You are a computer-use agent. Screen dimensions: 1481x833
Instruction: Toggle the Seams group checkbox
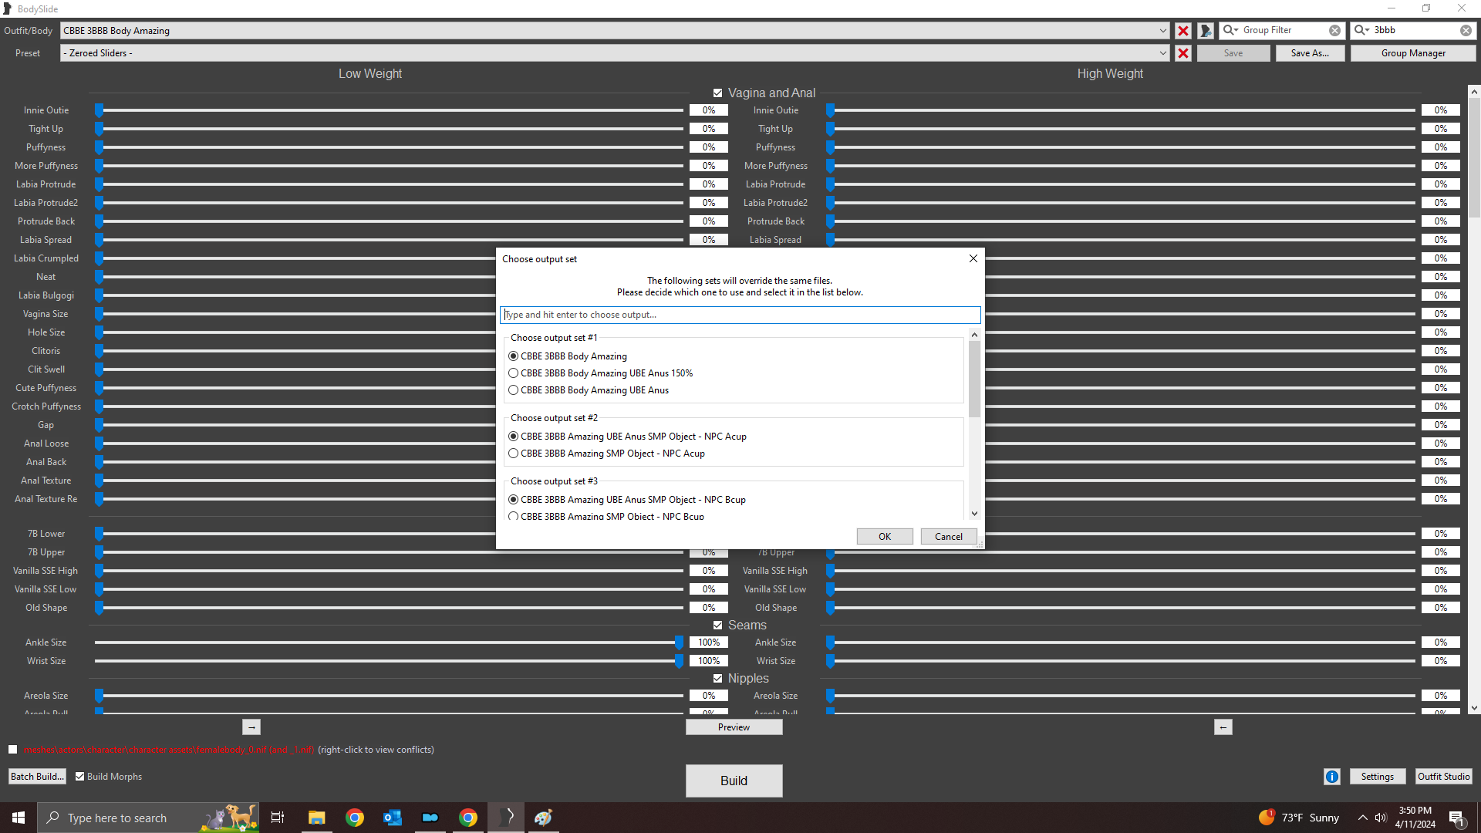pyautogui.click(x=718, y=626)
